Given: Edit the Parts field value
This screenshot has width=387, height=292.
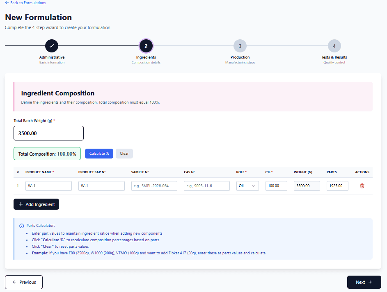Looking at the screenshot, I should [337, 186].
